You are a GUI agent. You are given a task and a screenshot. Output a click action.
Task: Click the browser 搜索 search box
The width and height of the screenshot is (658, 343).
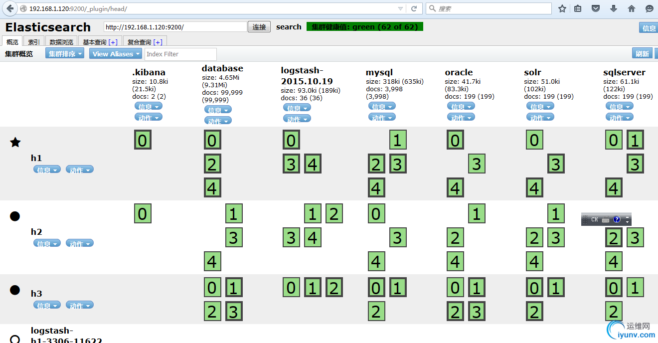click(489, 8)
